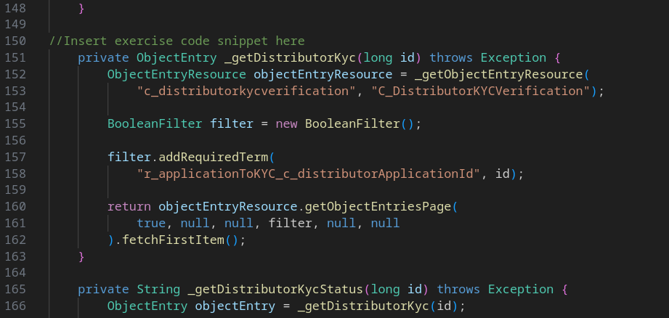Click the 'ObjectEntry' return type on line 151
Screen dimensions: 669x318
[177, 57]
